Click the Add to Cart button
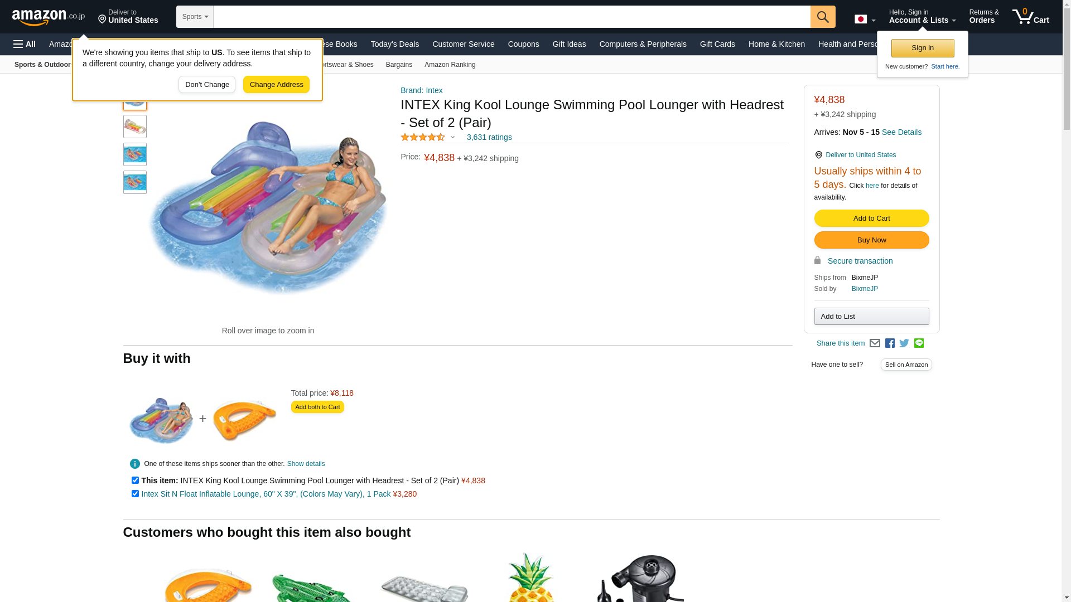Viewport: 1071px width, 602px height. tap(871, 218)
